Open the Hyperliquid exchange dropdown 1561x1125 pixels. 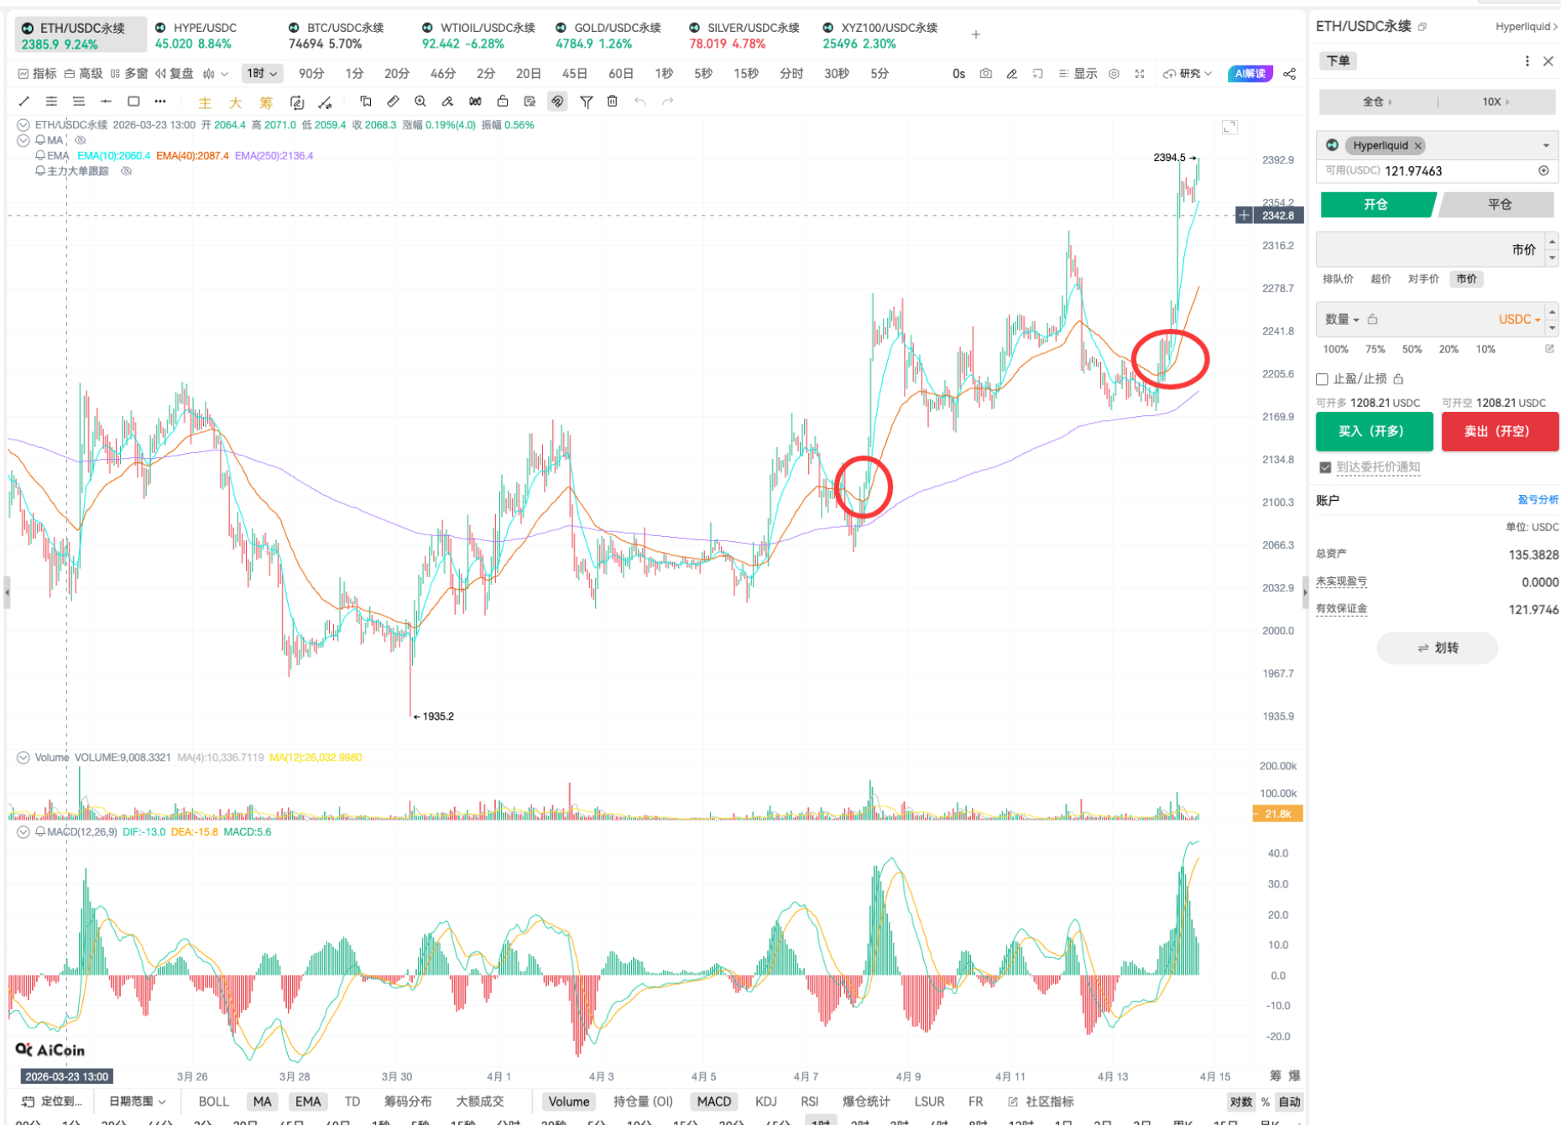[x=1544, y=145]
